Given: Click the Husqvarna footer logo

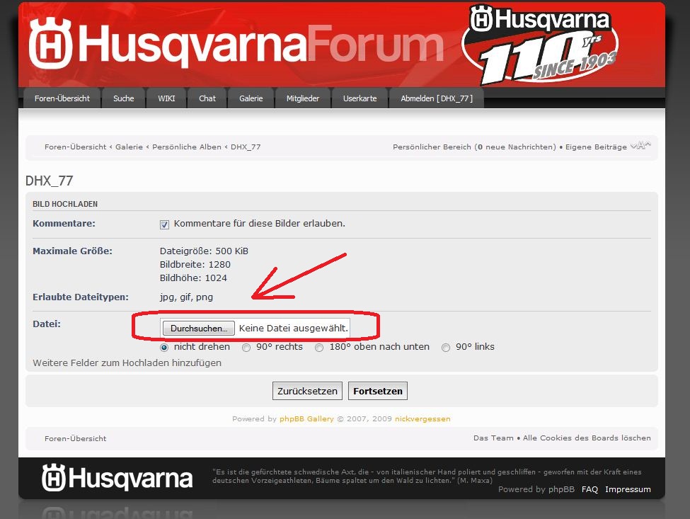Looking at the screenshot, I should (117, 478).
